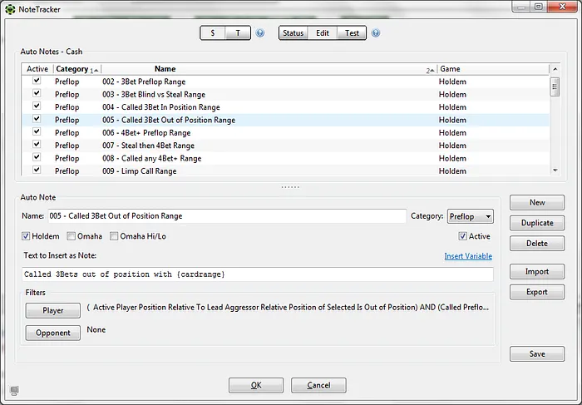Viewport: 582px width, 405px height.
Task: Toggle Active for 004 - Called 3Bet In Position
Action: point(37,106)
